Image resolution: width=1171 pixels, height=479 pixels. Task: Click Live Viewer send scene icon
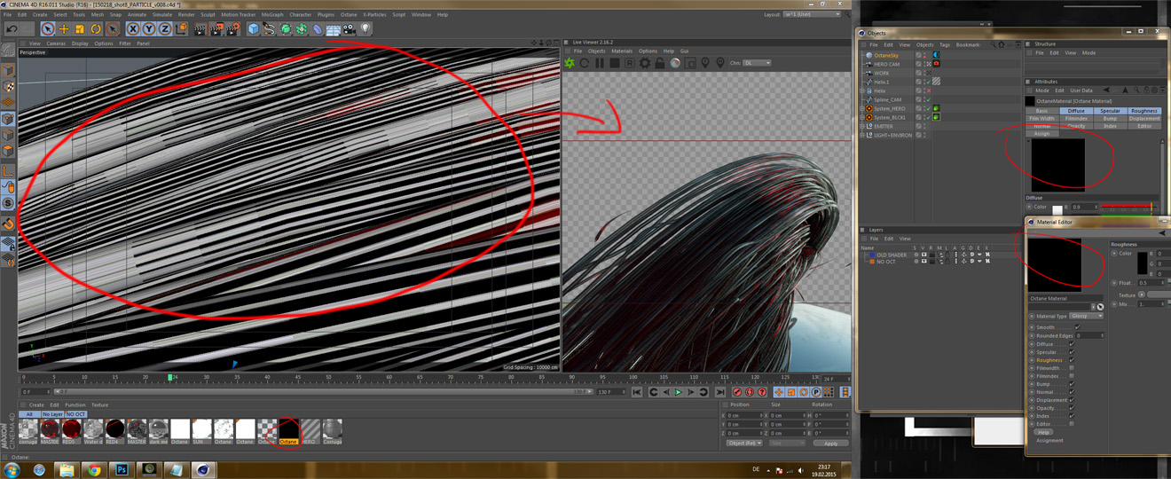point(570,63)
